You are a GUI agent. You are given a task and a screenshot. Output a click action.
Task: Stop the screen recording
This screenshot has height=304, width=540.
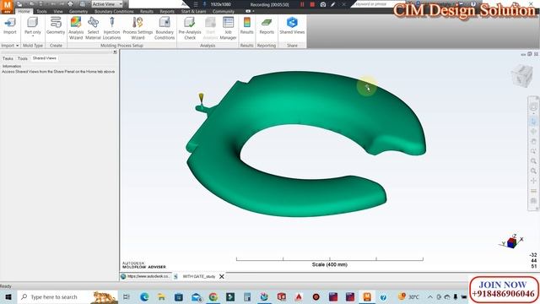tap(312, 4)
